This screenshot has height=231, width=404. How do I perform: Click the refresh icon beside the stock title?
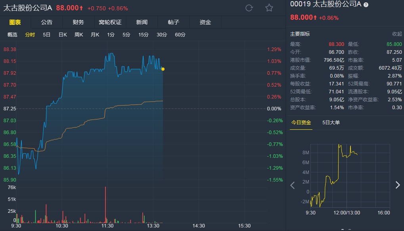249,8
